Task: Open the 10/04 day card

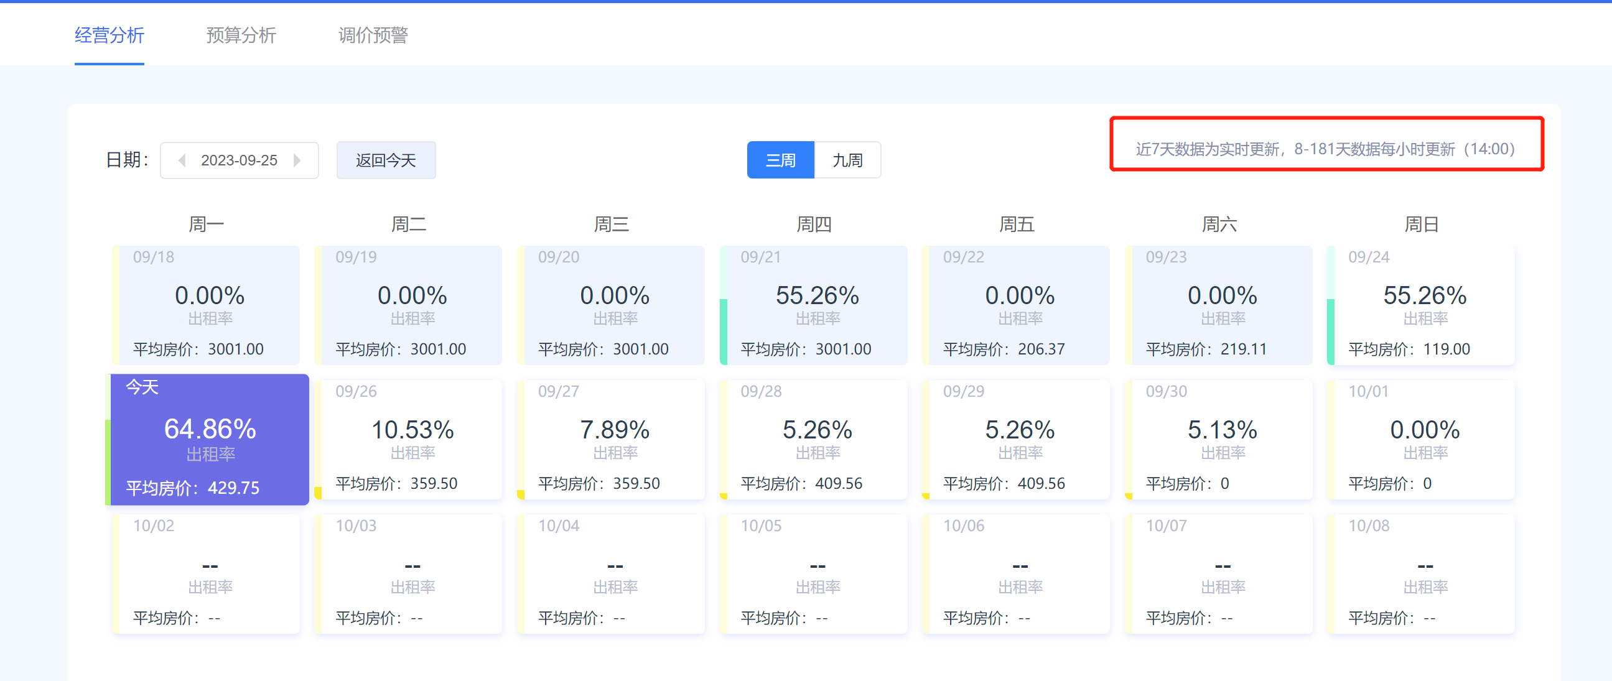Action: (x=611, y=574)
